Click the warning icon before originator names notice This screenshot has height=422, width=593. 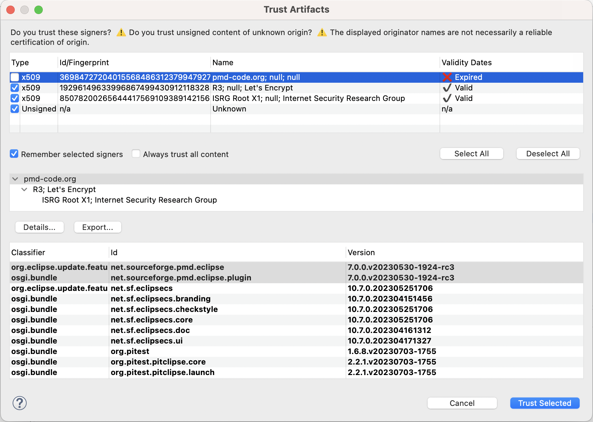pyautogui.click(x=322, y=33)
